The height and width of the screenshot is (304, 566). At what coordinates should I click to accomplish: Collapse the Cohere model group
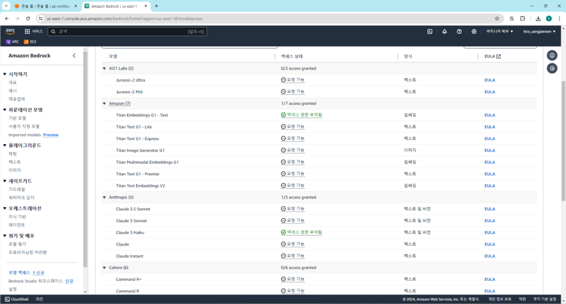[104, 268]
